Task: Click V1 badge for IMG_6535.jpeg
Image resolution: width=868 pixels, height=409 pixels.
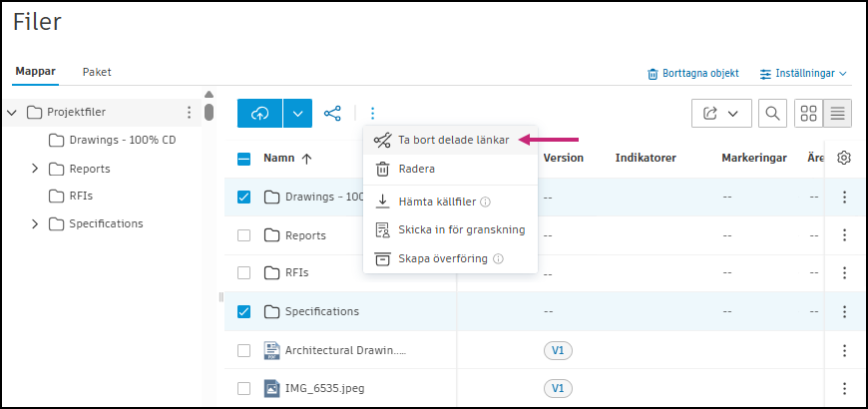Action: [558, 388]
